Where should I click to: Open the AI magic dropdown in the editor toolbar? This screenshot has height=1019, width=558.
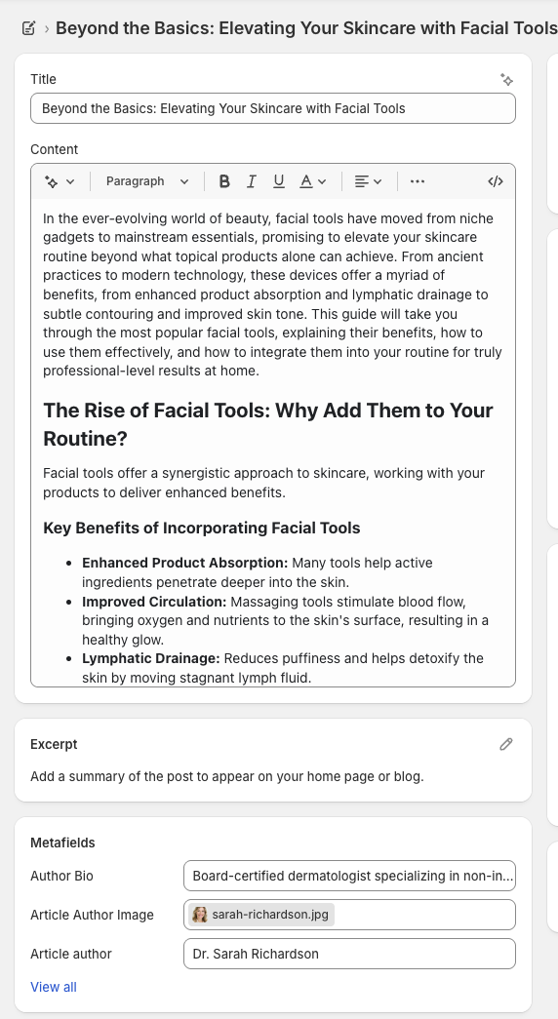click(60, 181)
